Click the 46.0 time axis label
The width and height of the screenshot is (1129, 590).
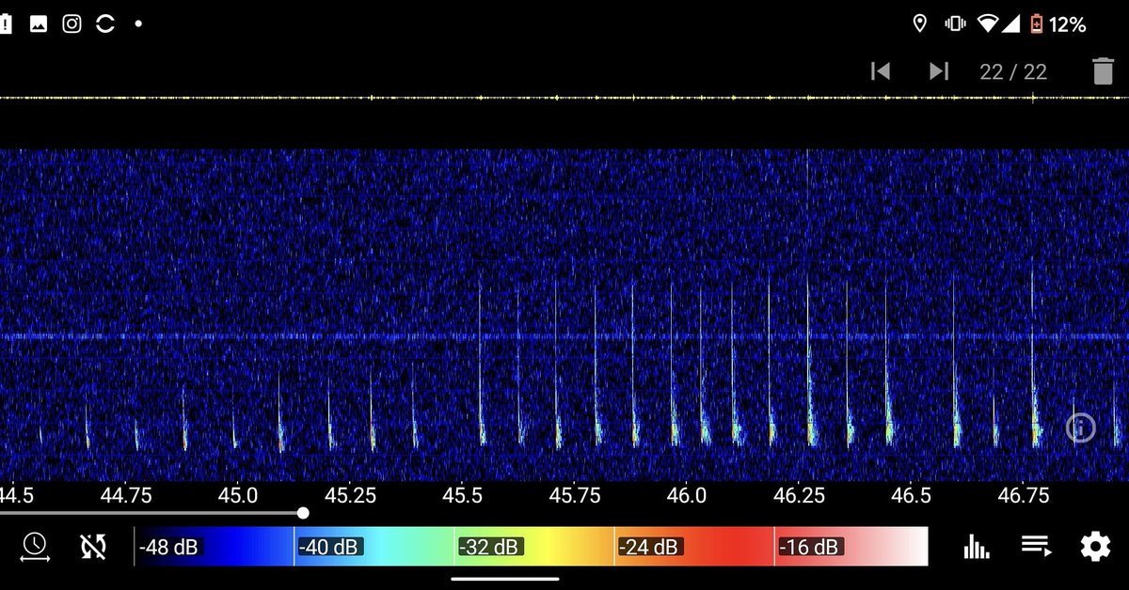686,494
